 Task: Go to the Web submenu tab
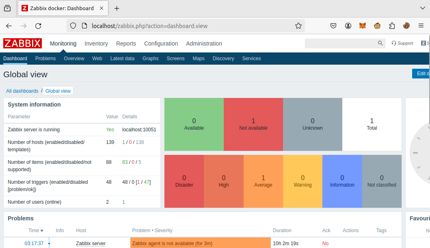[x=97, y=59]
